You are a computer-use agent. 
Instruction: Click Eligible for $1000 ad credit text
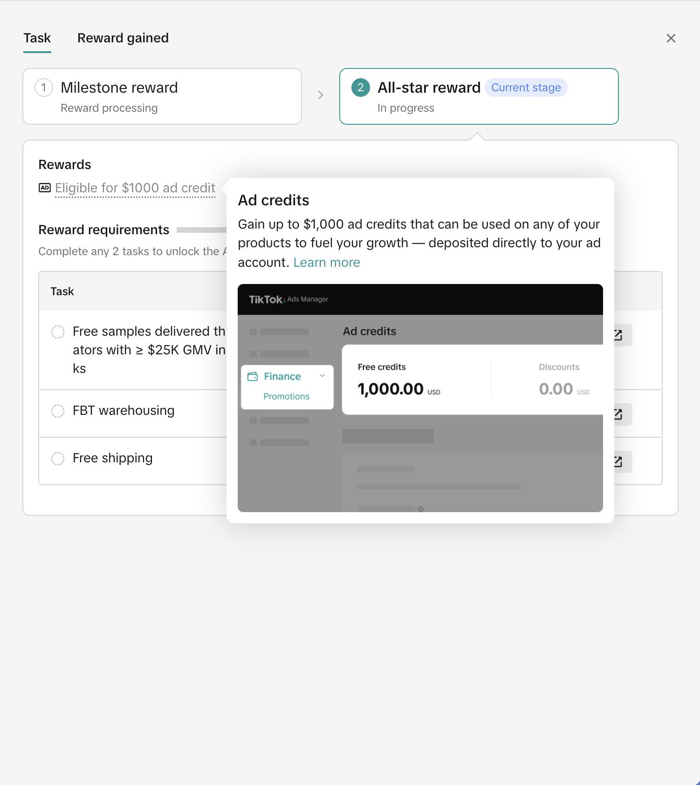(135, 188)
